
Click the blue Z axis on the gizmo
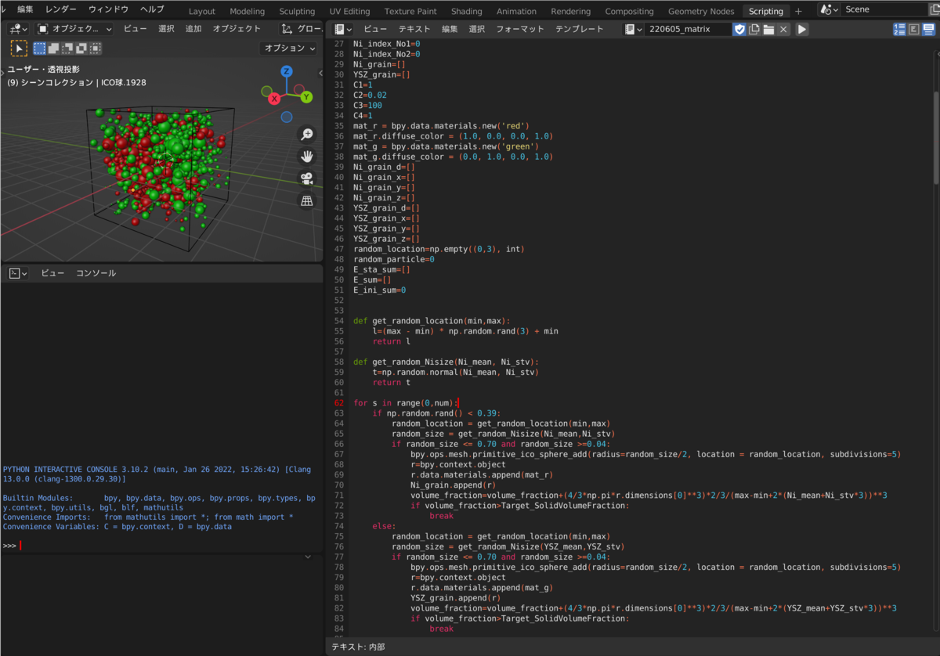coord(287,71)
